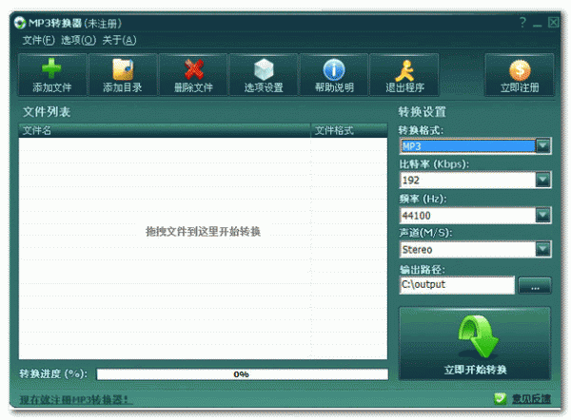Click the 输出路径 C:\output field
This screenshot has height=420, width=571.
click(457, 285)
